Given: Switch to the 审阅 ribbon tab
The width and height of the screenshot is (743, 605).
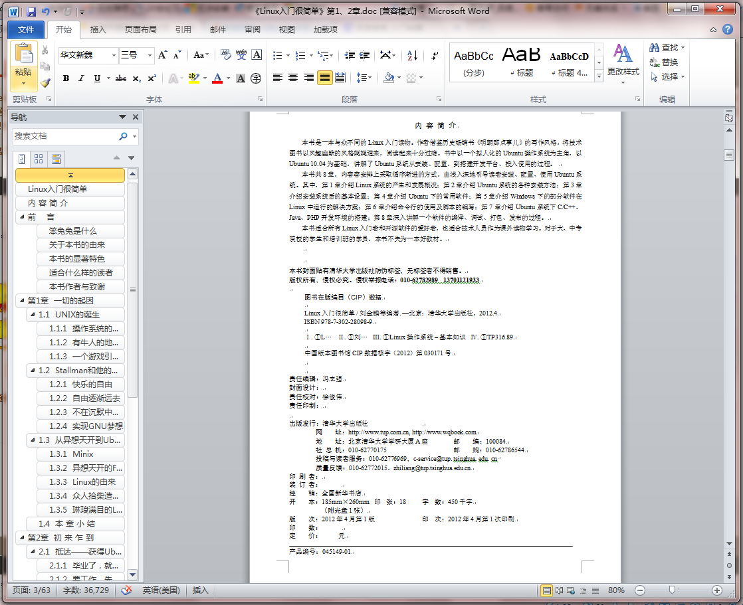Looking at the screenshot, I should (253, 29).
